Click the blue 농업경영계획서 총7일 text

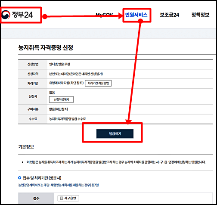click(x=59, y=185)
